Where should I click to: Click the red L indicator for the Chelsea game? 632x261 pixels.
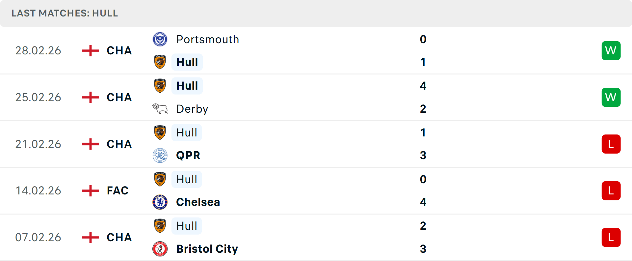611,190
